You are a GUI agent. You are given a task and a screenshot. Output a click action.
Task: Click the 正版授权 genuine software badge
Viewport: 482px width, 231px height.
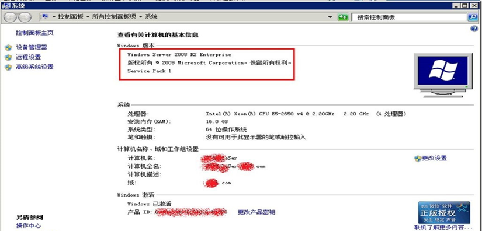444,212
